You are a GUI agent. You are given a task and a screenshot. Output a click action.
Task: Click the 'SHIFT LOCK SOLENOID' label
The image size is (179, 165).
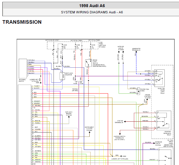(69, 74)
